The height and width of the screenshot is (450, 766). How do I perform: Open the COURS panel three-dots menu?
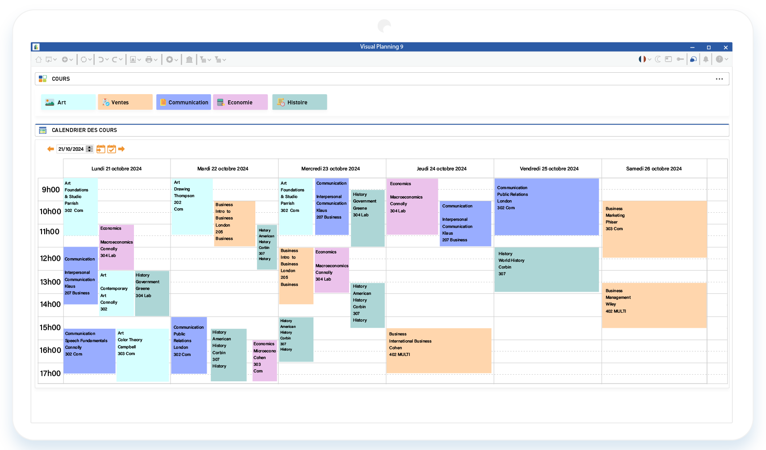tap(719, 79)
